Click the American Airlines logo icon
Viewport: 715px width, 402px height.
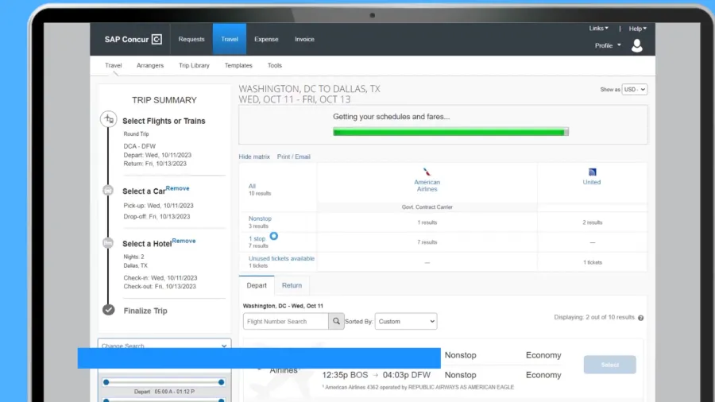pyautogui.click(x=427, y=172)
